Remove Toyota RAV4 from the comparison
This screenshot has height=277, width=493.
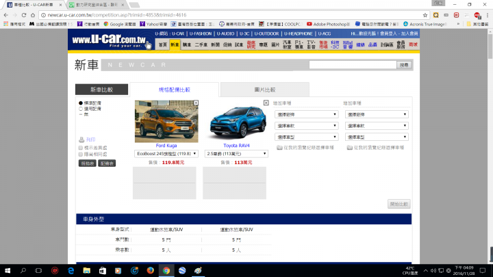point(266,103)
